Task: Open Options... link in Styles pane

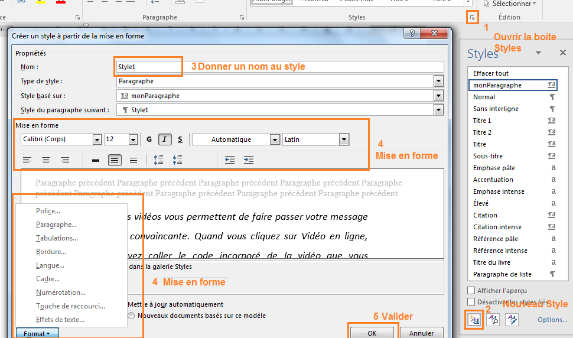Action: click(552, 320)
